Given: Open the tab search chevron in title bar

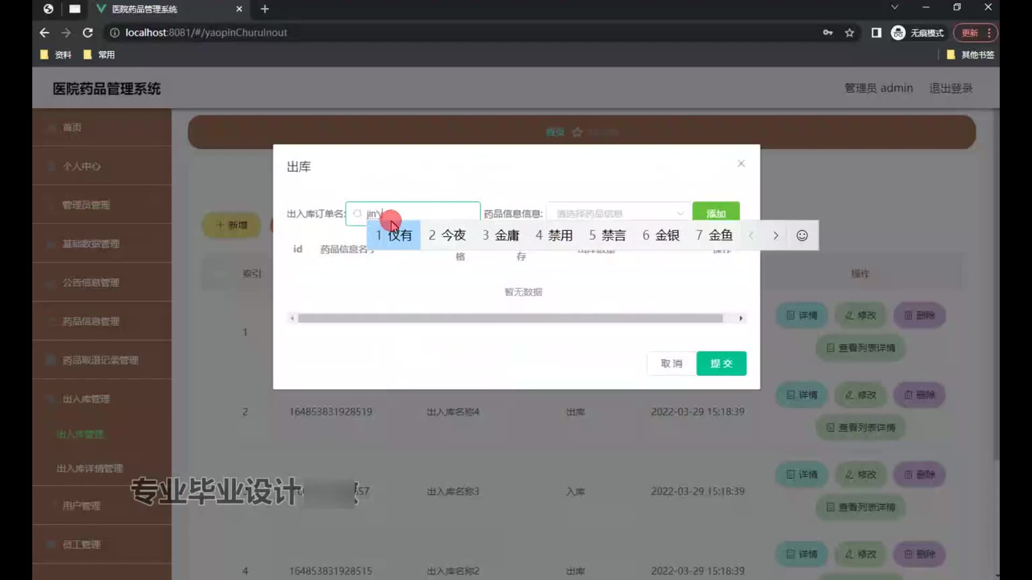Looking at the screenshot, I should click(x=894, y=8).
